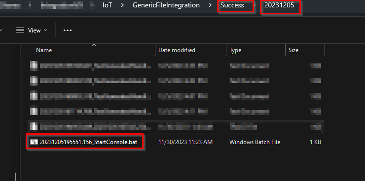Navigate to Success folder in breadcrumb
365x181 pixels.
(232, 5)
